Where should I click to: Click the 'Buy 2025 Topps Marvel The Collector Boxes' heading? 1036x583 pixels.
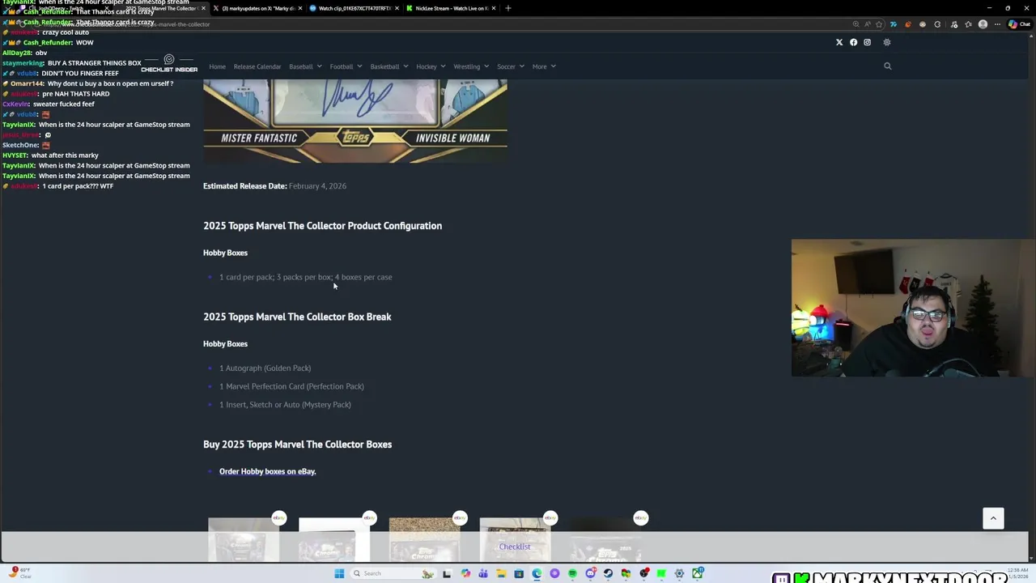pyautogui.click(x=297, y=445)
